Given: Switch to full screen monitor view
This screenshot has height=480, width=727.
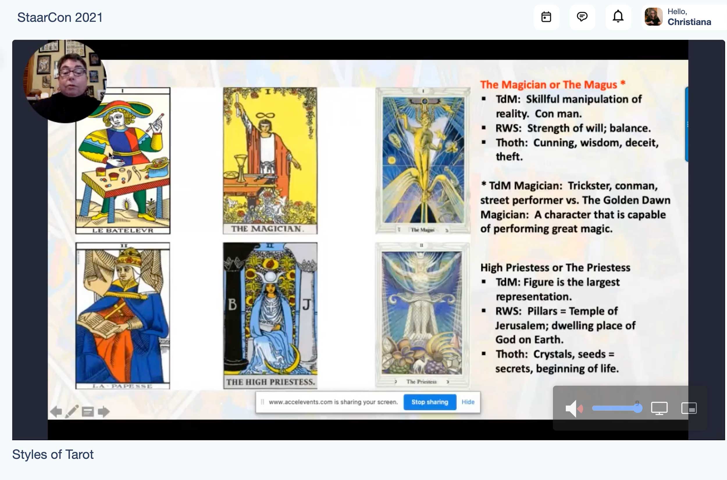Looking at the screenshot, I should 659,408.
